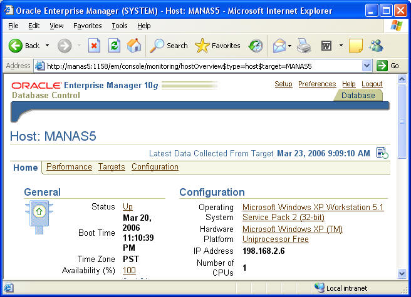Open the Configuration tab
The width and height of the screenshot is (411, 297).
[155, 167]
